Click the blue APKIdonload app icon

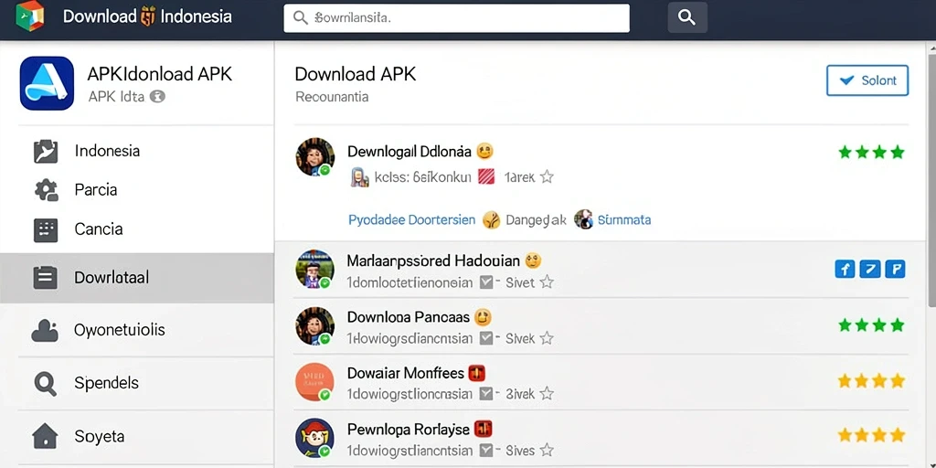47,83
